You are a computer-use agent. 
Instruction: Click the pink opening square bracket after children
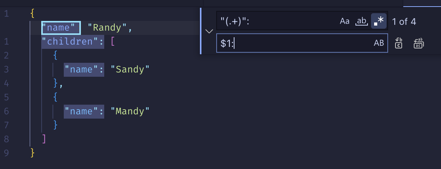(x=113, y=42)
